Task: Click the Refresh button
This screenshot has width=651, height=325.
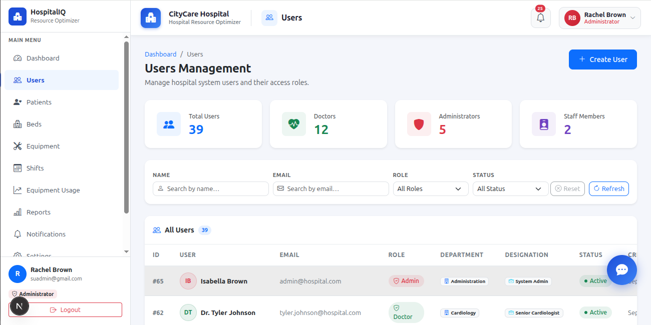Action: coord(609,188)
